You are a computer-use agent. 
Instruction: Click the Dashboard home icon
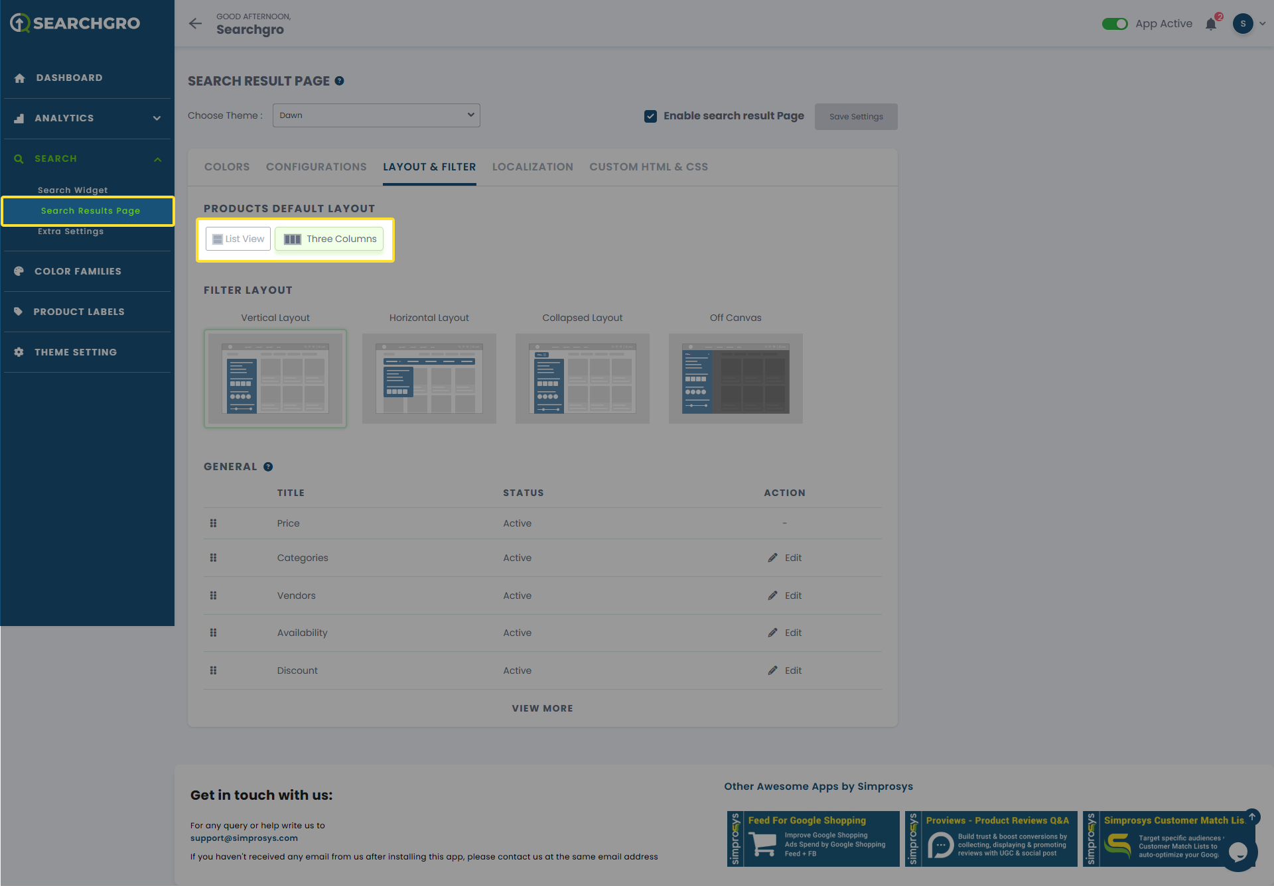click(x=19, y=78)
